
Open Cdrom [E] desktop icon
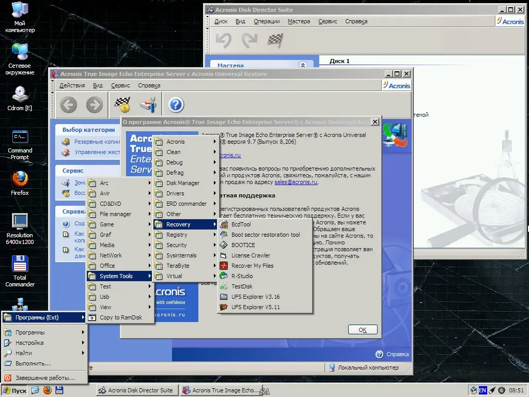click(x=20, y=98)
